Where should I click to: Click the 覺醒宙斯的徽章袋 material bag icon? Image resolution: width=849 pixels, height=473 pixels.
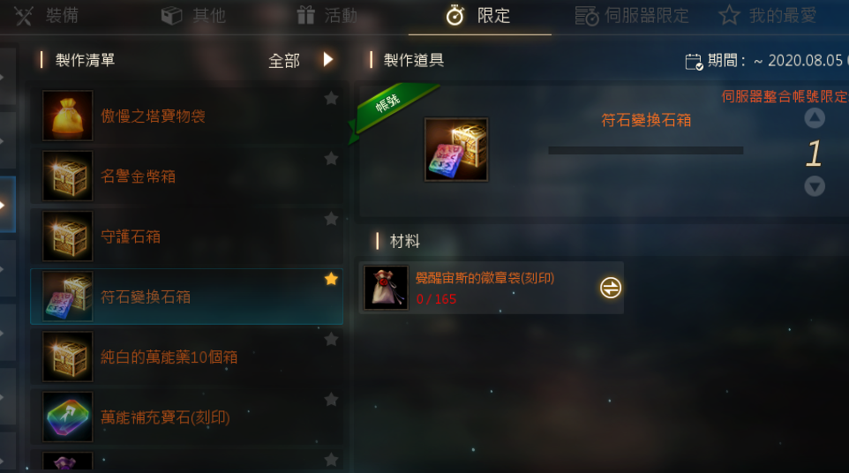[x=386, y=288]
